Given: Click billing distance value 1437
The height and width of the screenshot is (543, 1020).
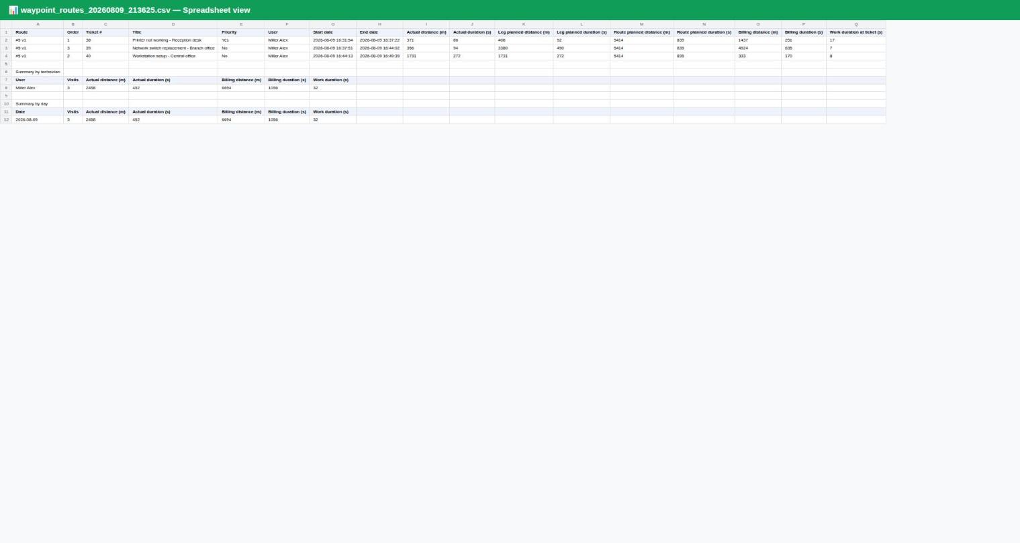Looking at the screenshot, I should pos(758,40).
